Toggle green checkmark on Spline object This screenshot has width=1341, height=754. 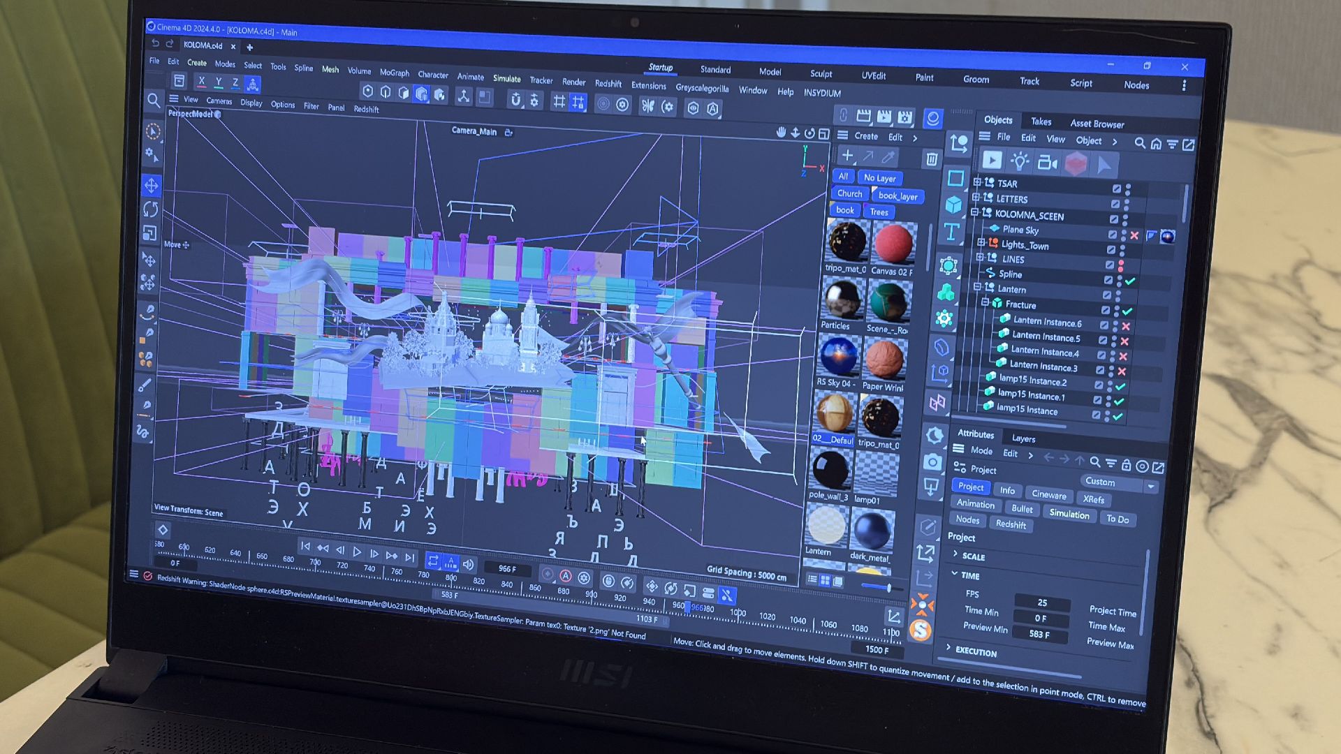1129,281
